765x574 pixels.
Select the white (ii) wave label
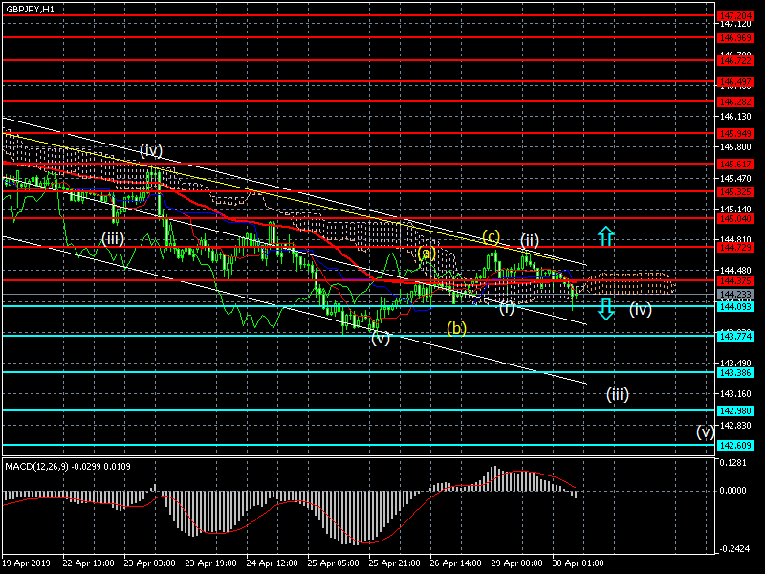click(x=530, y=240)
